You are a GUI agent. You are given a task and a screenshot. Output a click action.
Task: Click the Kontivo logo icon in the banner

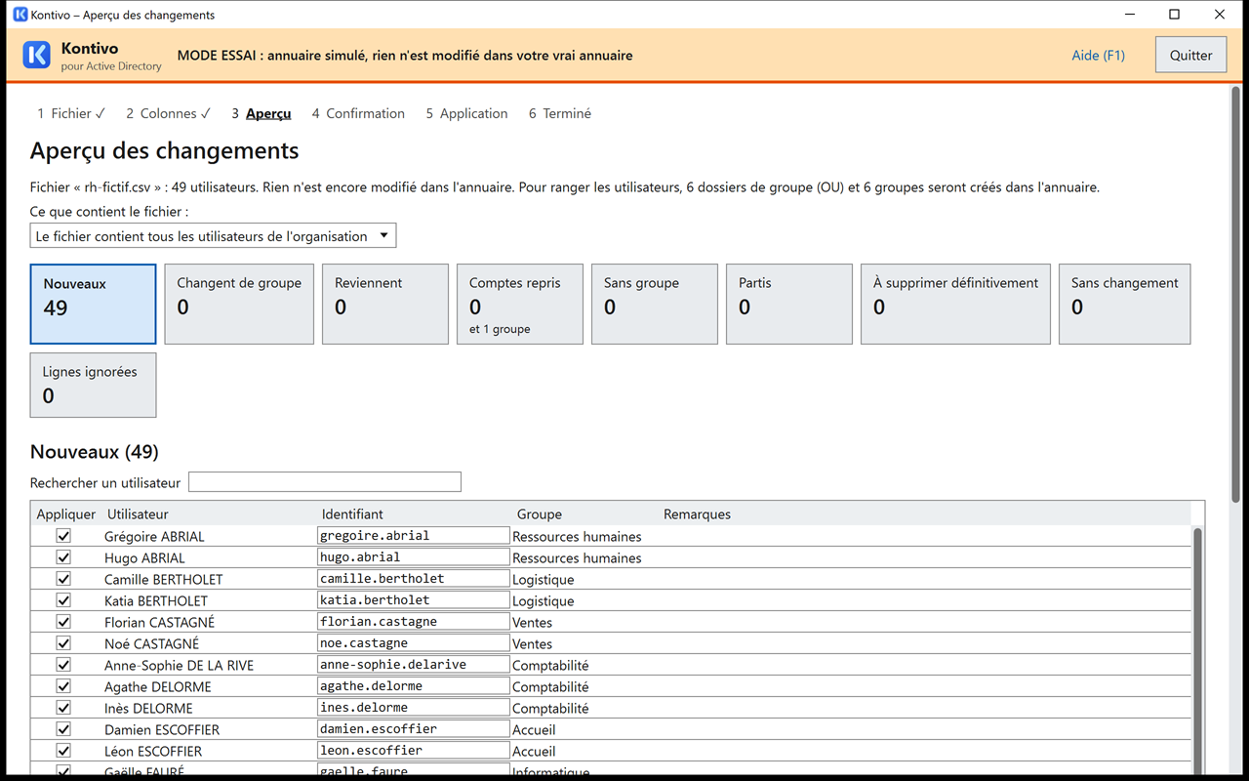coord(36,55)
